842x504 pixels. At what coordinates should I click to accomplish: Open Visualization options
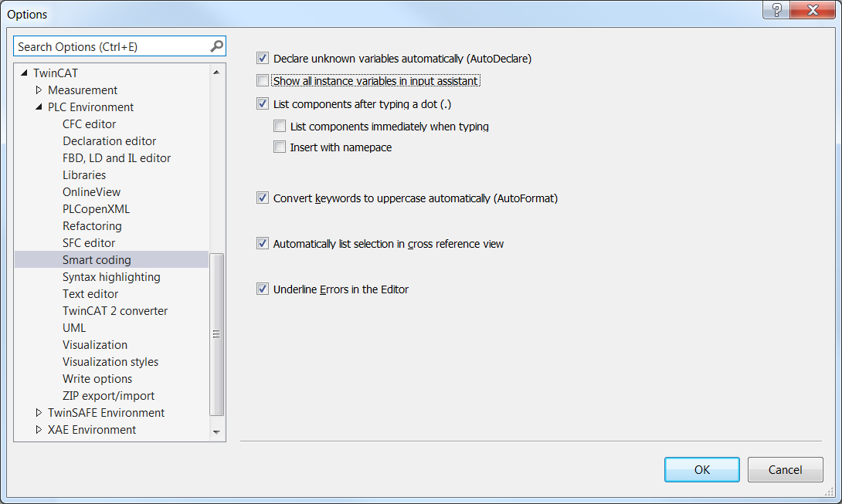click(x=95, y=345)
